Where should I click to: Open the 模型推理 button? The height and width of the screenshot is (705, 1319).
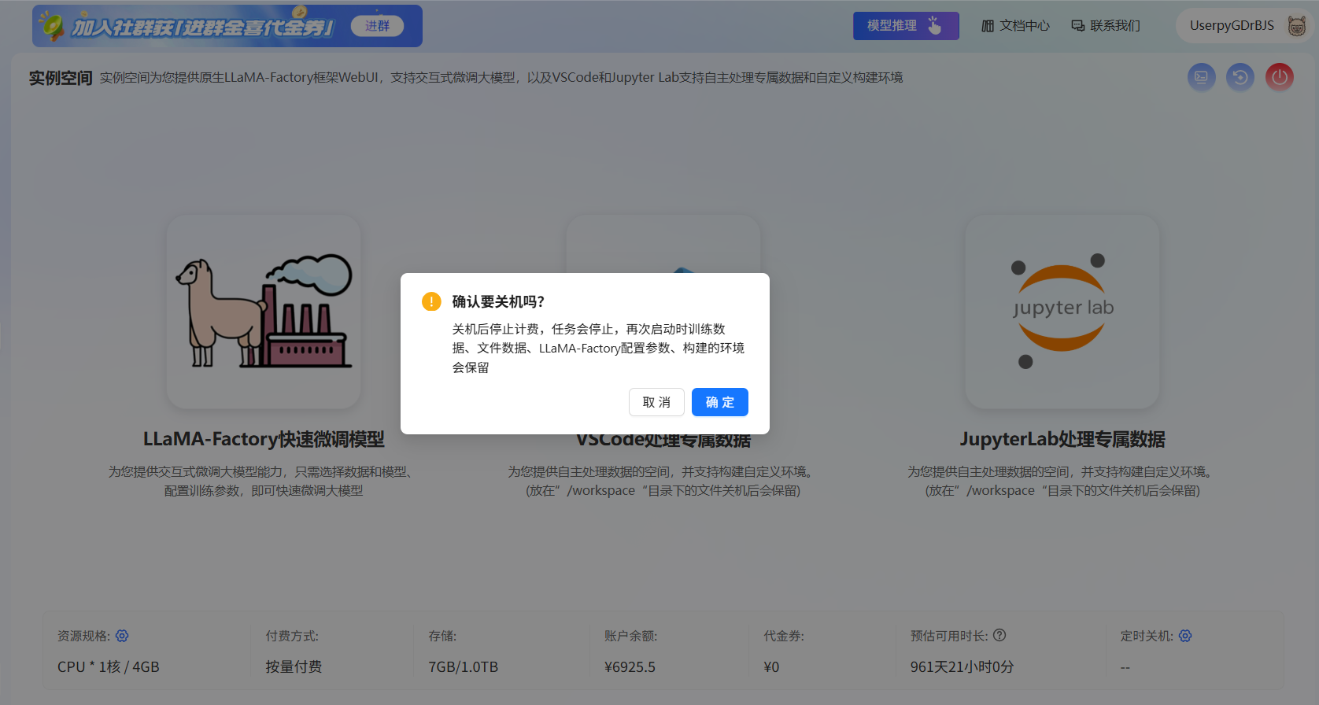coord(906,26)
